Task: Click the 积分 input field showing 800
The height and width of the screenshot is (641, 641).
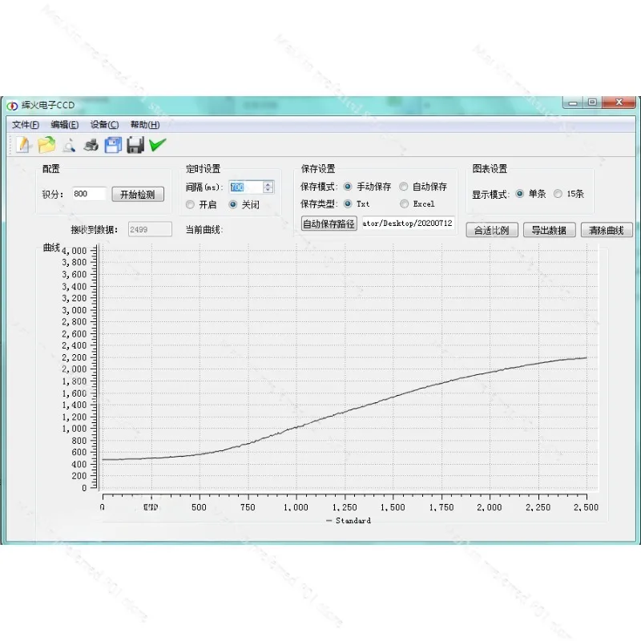Action: coord(90,194)
